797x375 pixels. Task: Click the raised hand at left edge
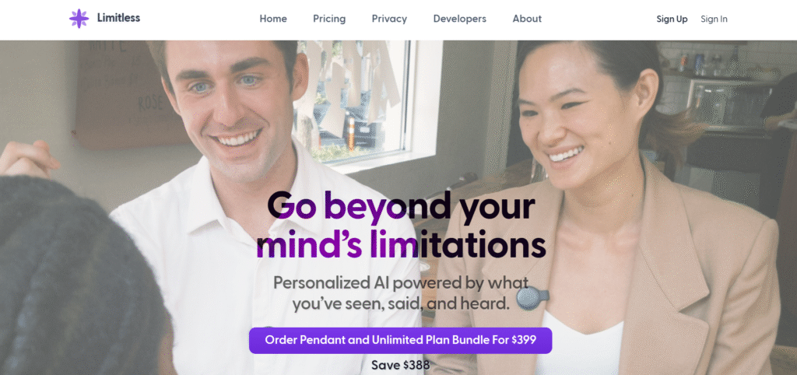tap(28, 159)
